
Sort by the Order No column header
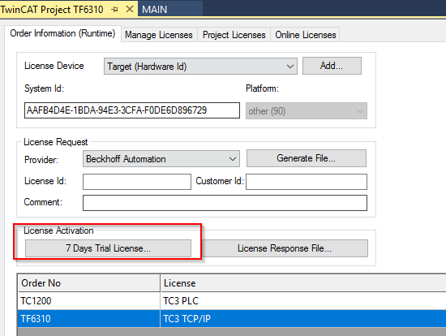pos(88,283)
